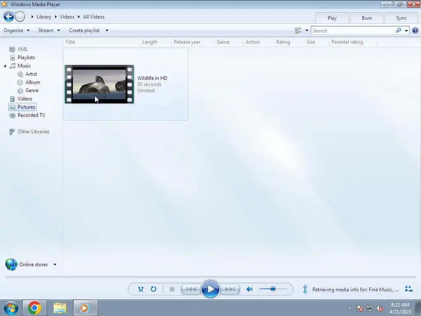
Task: Click the Wildlife in HD title text
Action: tap(152, 78)
